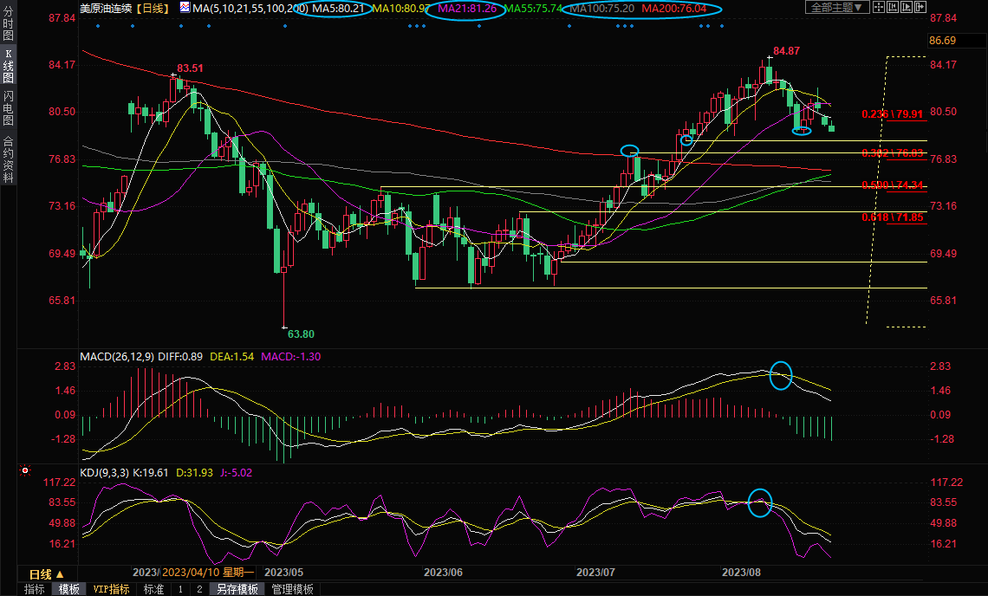The height and width of the screenshot is (596, 988).
Task: Switch to 分时图 view
Action: [x=8, y=24]
